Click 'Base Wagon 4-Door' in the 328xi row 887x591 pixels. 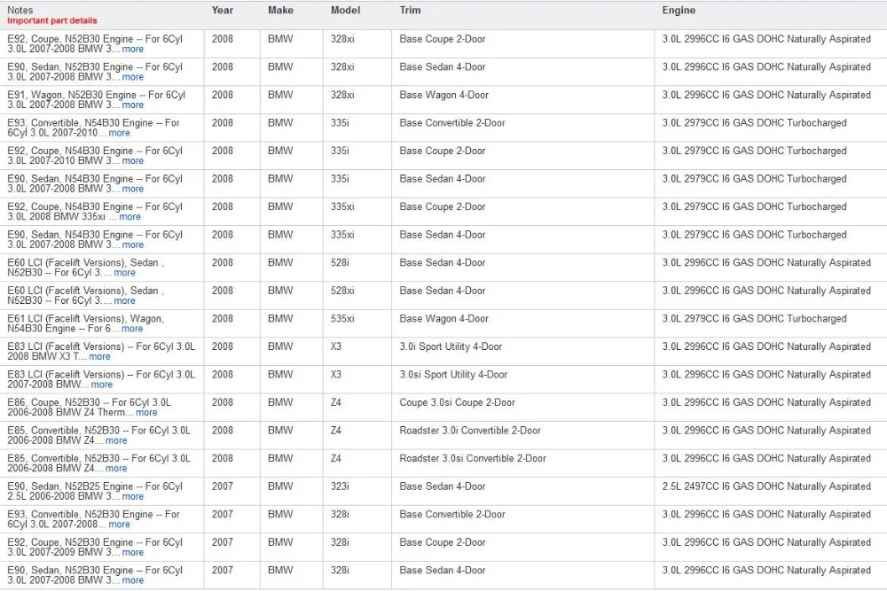[444, 95]
